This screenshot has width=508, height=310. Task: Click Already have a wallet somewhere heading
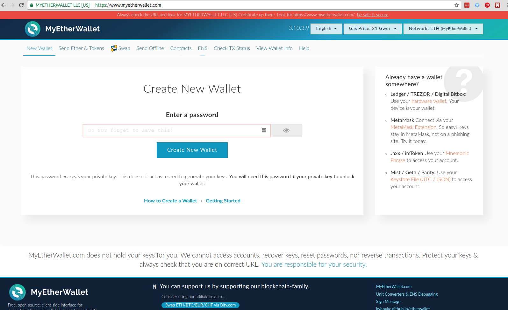(414, 81)
